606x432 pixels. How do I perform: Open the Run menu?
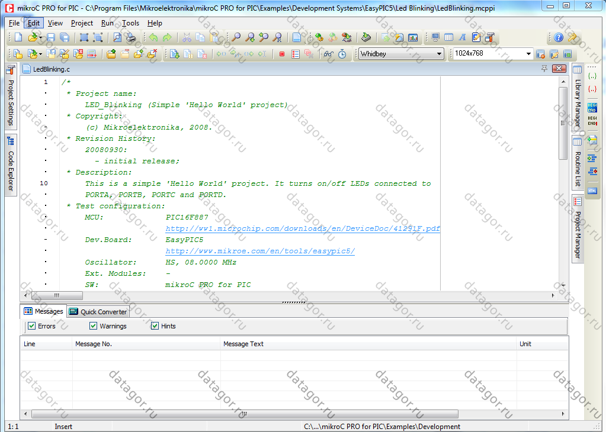(x=107, y=23)
